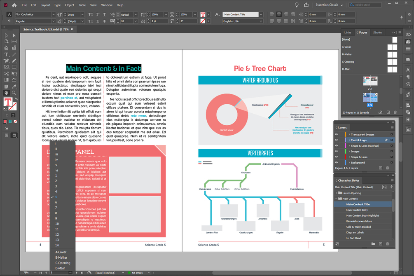Screen dimensions: 414x276
Task: Select the Type tool in toolbox
Action: pyautogui.click(x=6, y=54)
